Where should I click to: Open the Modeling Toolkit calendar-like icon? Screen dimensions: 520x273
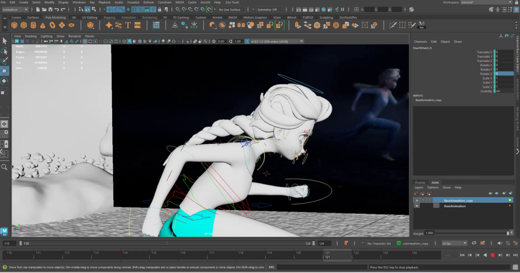[x=156, y=25]
